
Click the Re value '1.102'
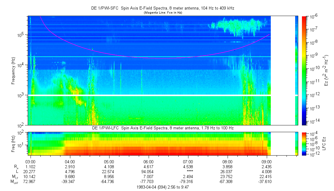(x=31, y=167)
